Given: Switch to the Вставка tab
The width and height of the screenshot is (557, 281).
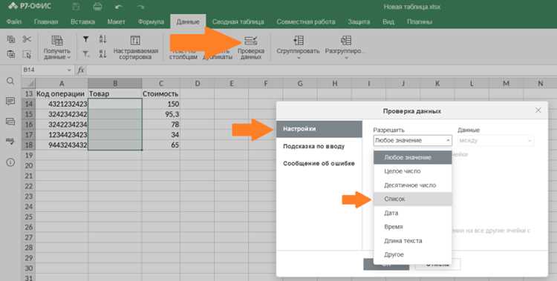Looking at the screenshot, I should (82, 22).
